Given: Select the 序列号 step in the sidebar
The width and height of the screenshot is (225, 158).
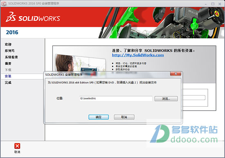Looking at the screenshot, I should pyautogui.click(x=10, y=51).
